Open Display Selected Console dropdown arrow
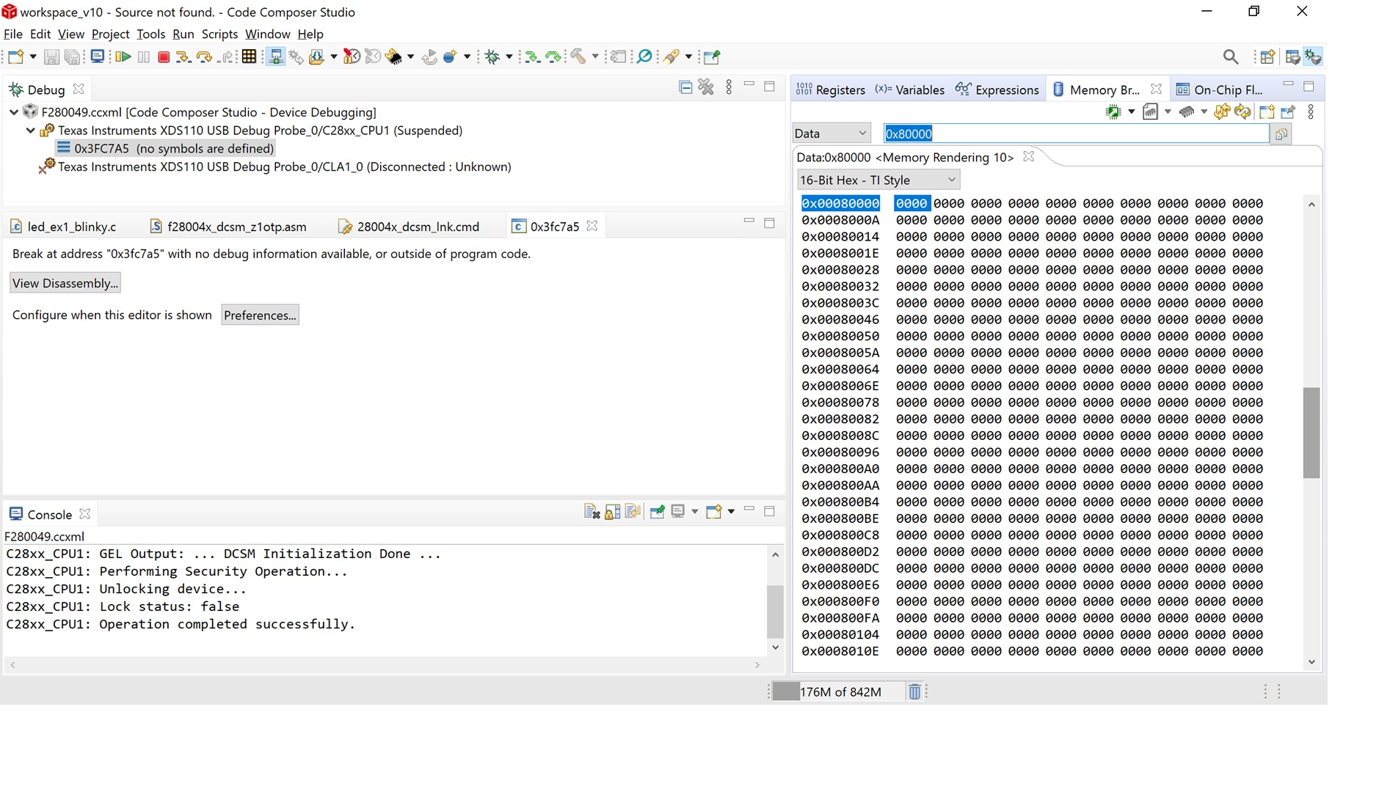Viewport: 1390px width, 789px height. click(694, 512)
